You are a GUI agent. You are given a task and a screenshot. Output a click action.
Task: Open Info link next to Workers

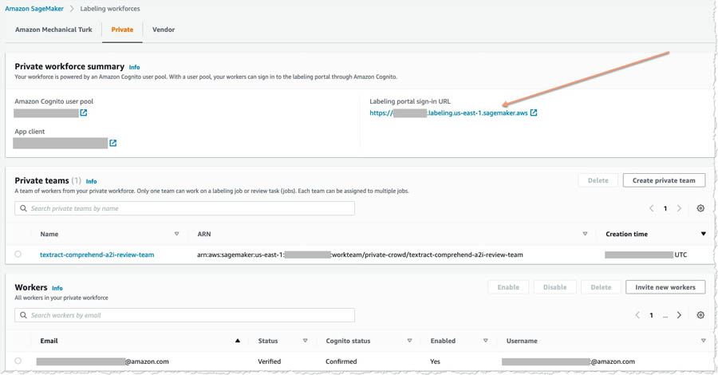click(x=57, y=288)
